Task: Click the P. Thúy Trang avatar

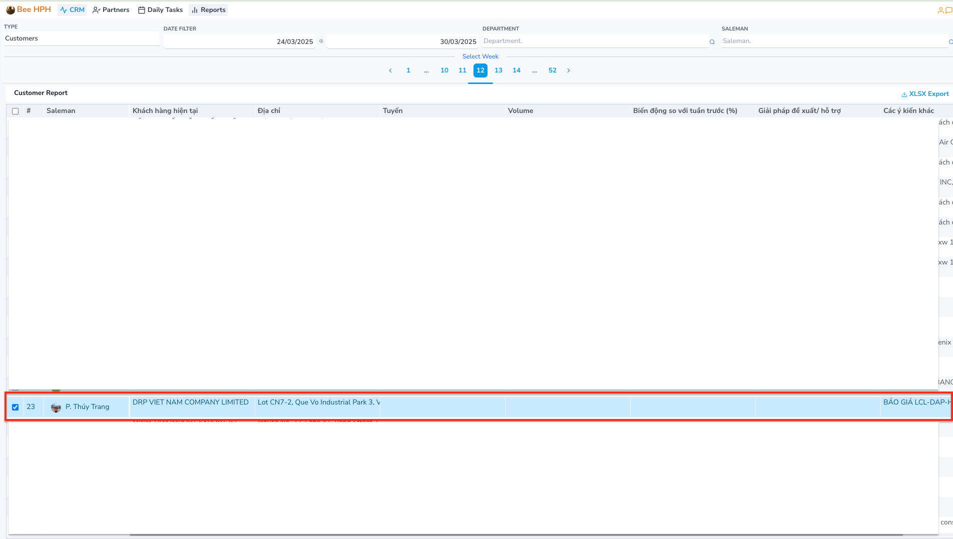Action: (x=56, y=407)
